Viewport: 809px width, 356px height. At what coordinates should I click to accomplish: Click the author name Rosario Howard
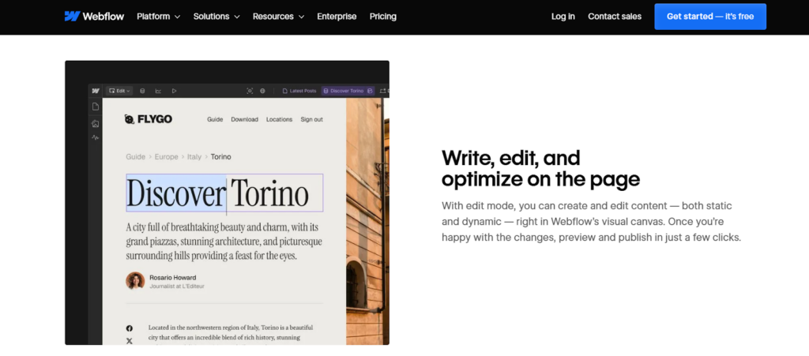pyautogui.click(x=173, y=277)
